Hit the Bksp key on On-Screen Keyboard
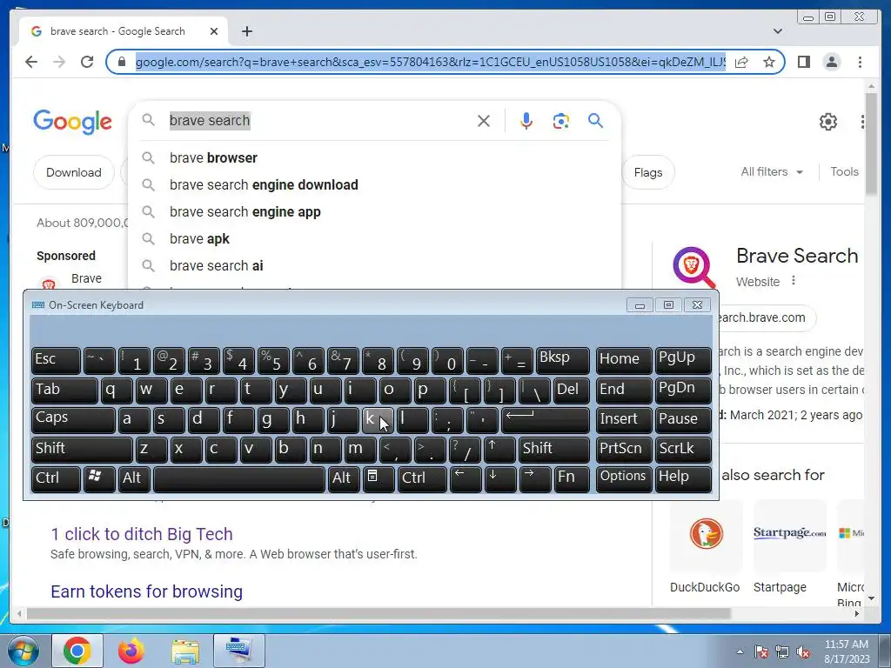The width and height of the screenshot is (891, 668). click(562, 360)
